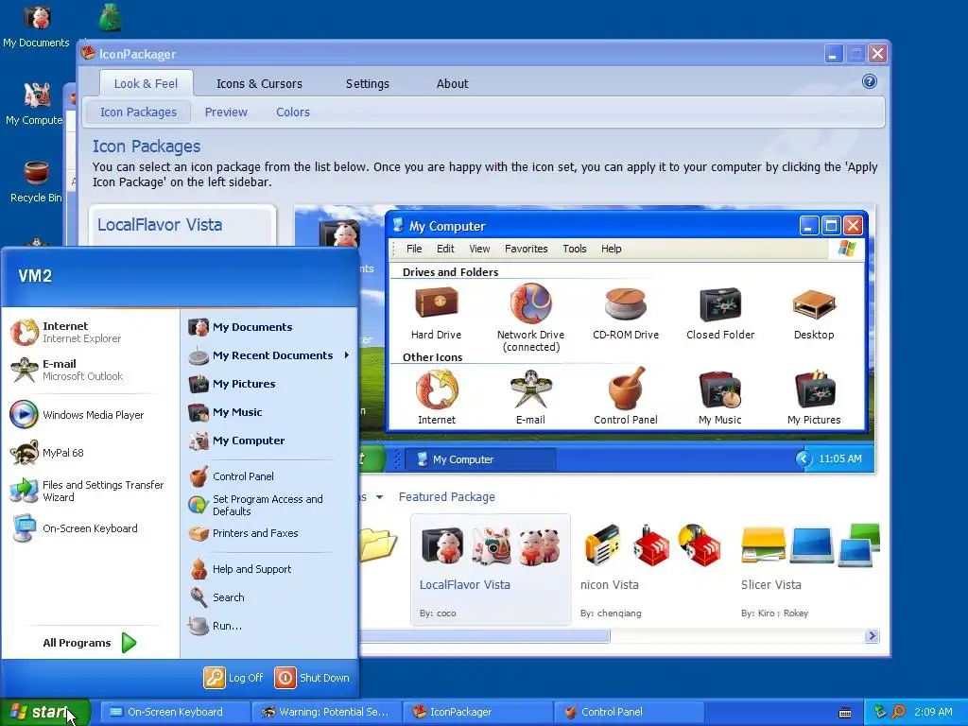
Task: Switch to Control Panel taskbar button
Action: [629, 712]
